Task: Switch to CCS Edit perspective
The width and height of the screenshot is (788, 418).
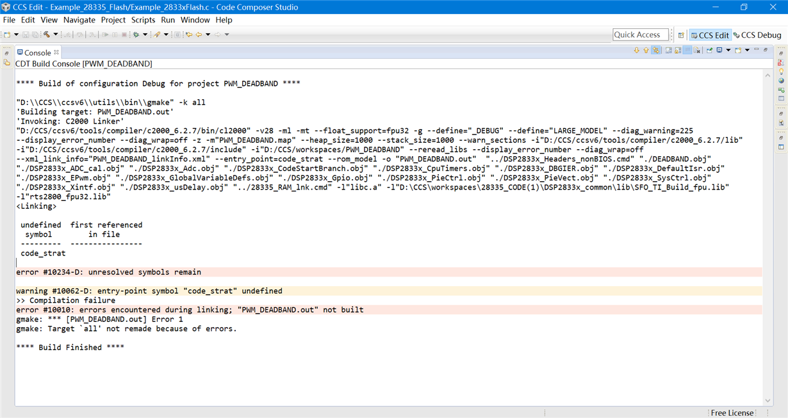Action: pyautogui.click(x=709, y=35)
